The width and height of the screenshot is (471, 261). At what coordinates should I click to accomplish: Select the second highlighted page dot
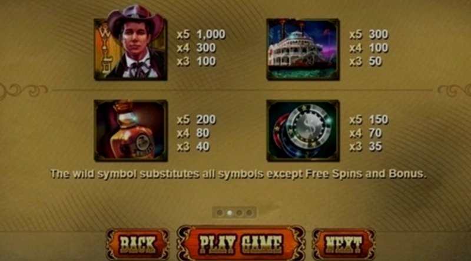(230, 213)
